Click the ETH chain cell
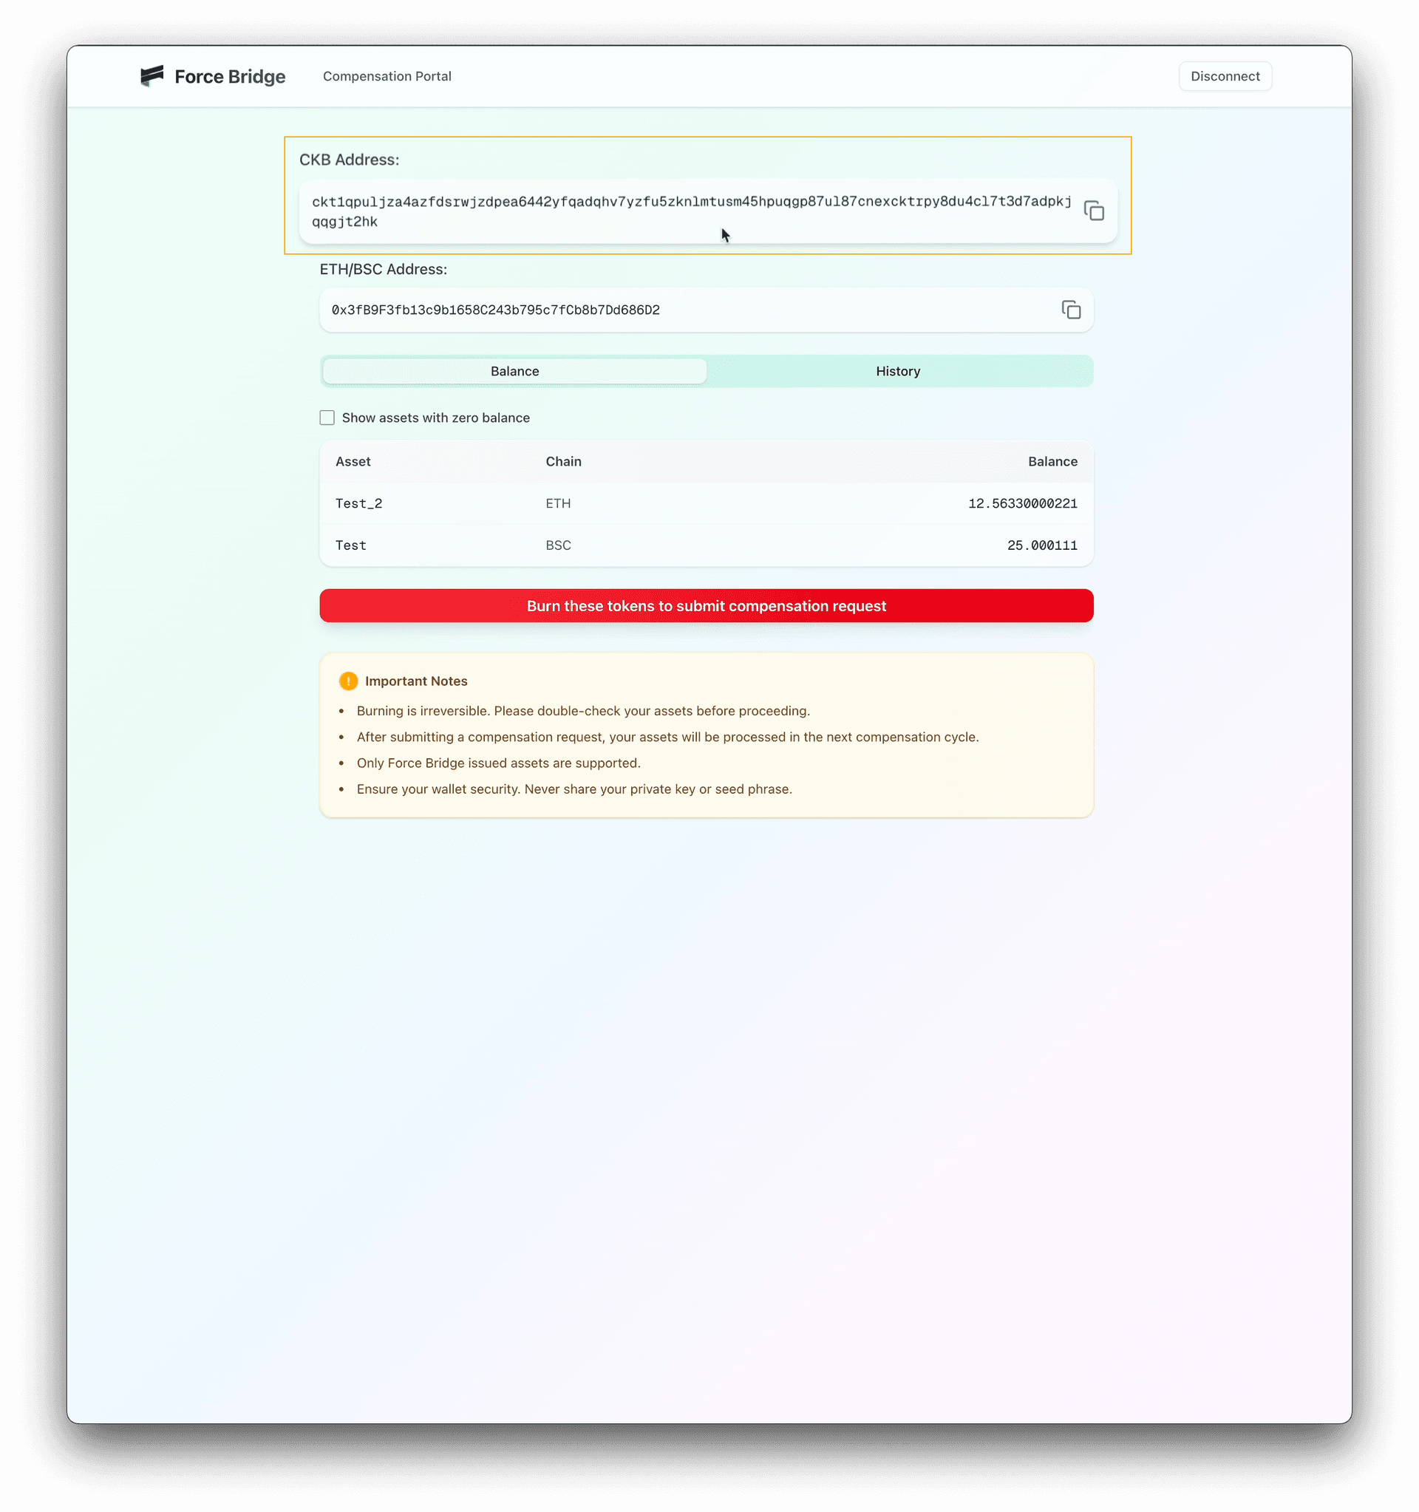The image size is (1419, 1512). point(558,503)
